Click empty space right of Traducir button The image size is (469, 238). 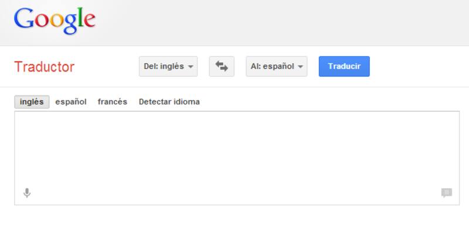coord(416,66)
